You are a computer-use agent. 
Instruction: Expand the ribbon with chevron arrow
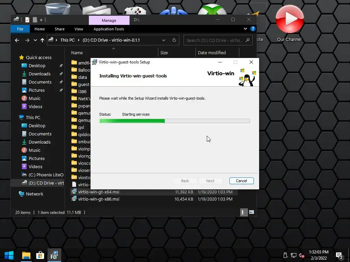coord(245,29)
